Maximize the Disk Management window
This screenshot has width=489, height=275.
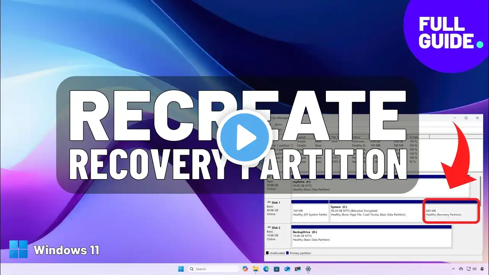pyautogui.click(x=466, y=118)
